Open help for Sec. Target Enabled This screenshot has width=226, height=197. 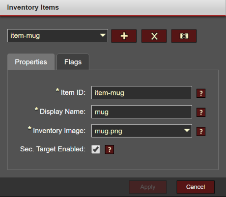coord(110,149)
